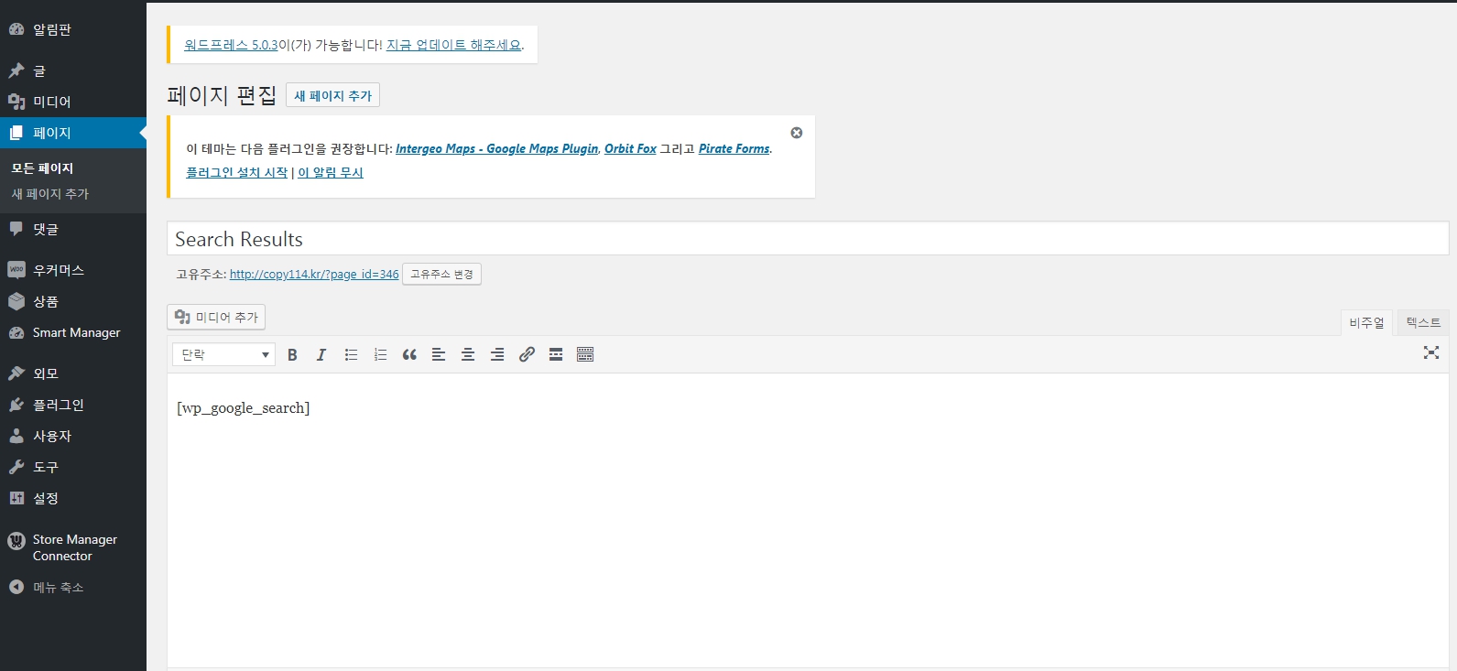Click the Add New Page button
1457x671 pixels.
(x=332, y=96)
